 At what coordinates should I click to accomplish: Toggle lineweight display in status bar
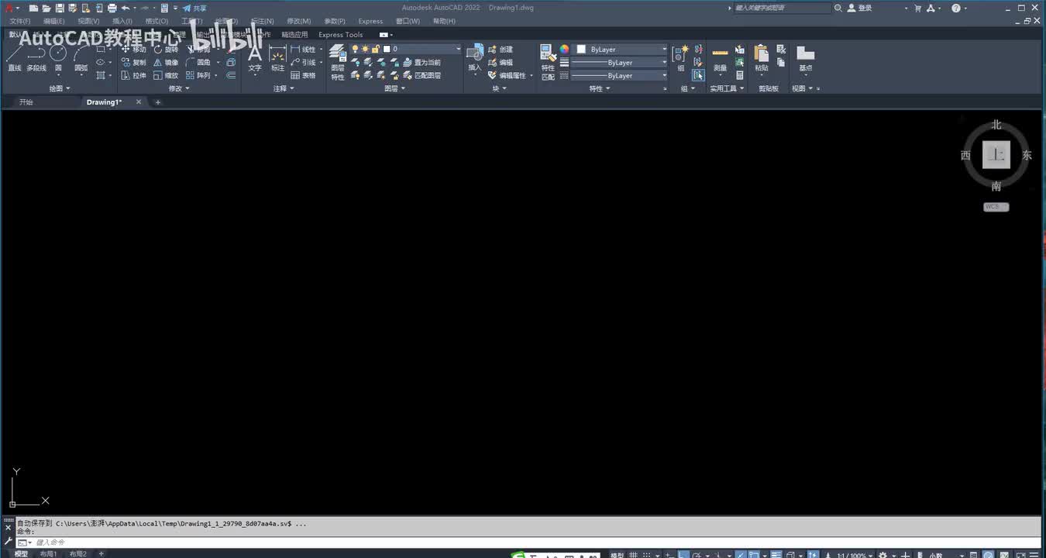click(x=777, y=555)
